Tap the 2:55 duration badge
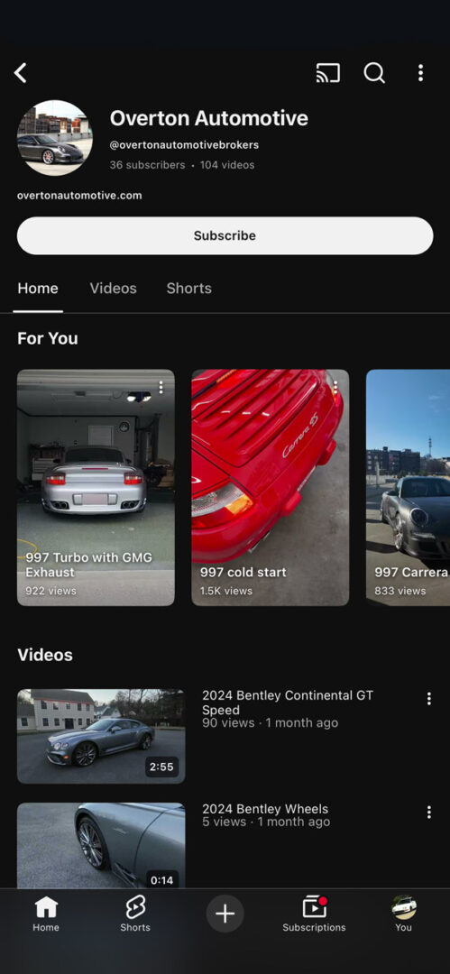This screenshot has height=974, width=450. coord(161,767)
